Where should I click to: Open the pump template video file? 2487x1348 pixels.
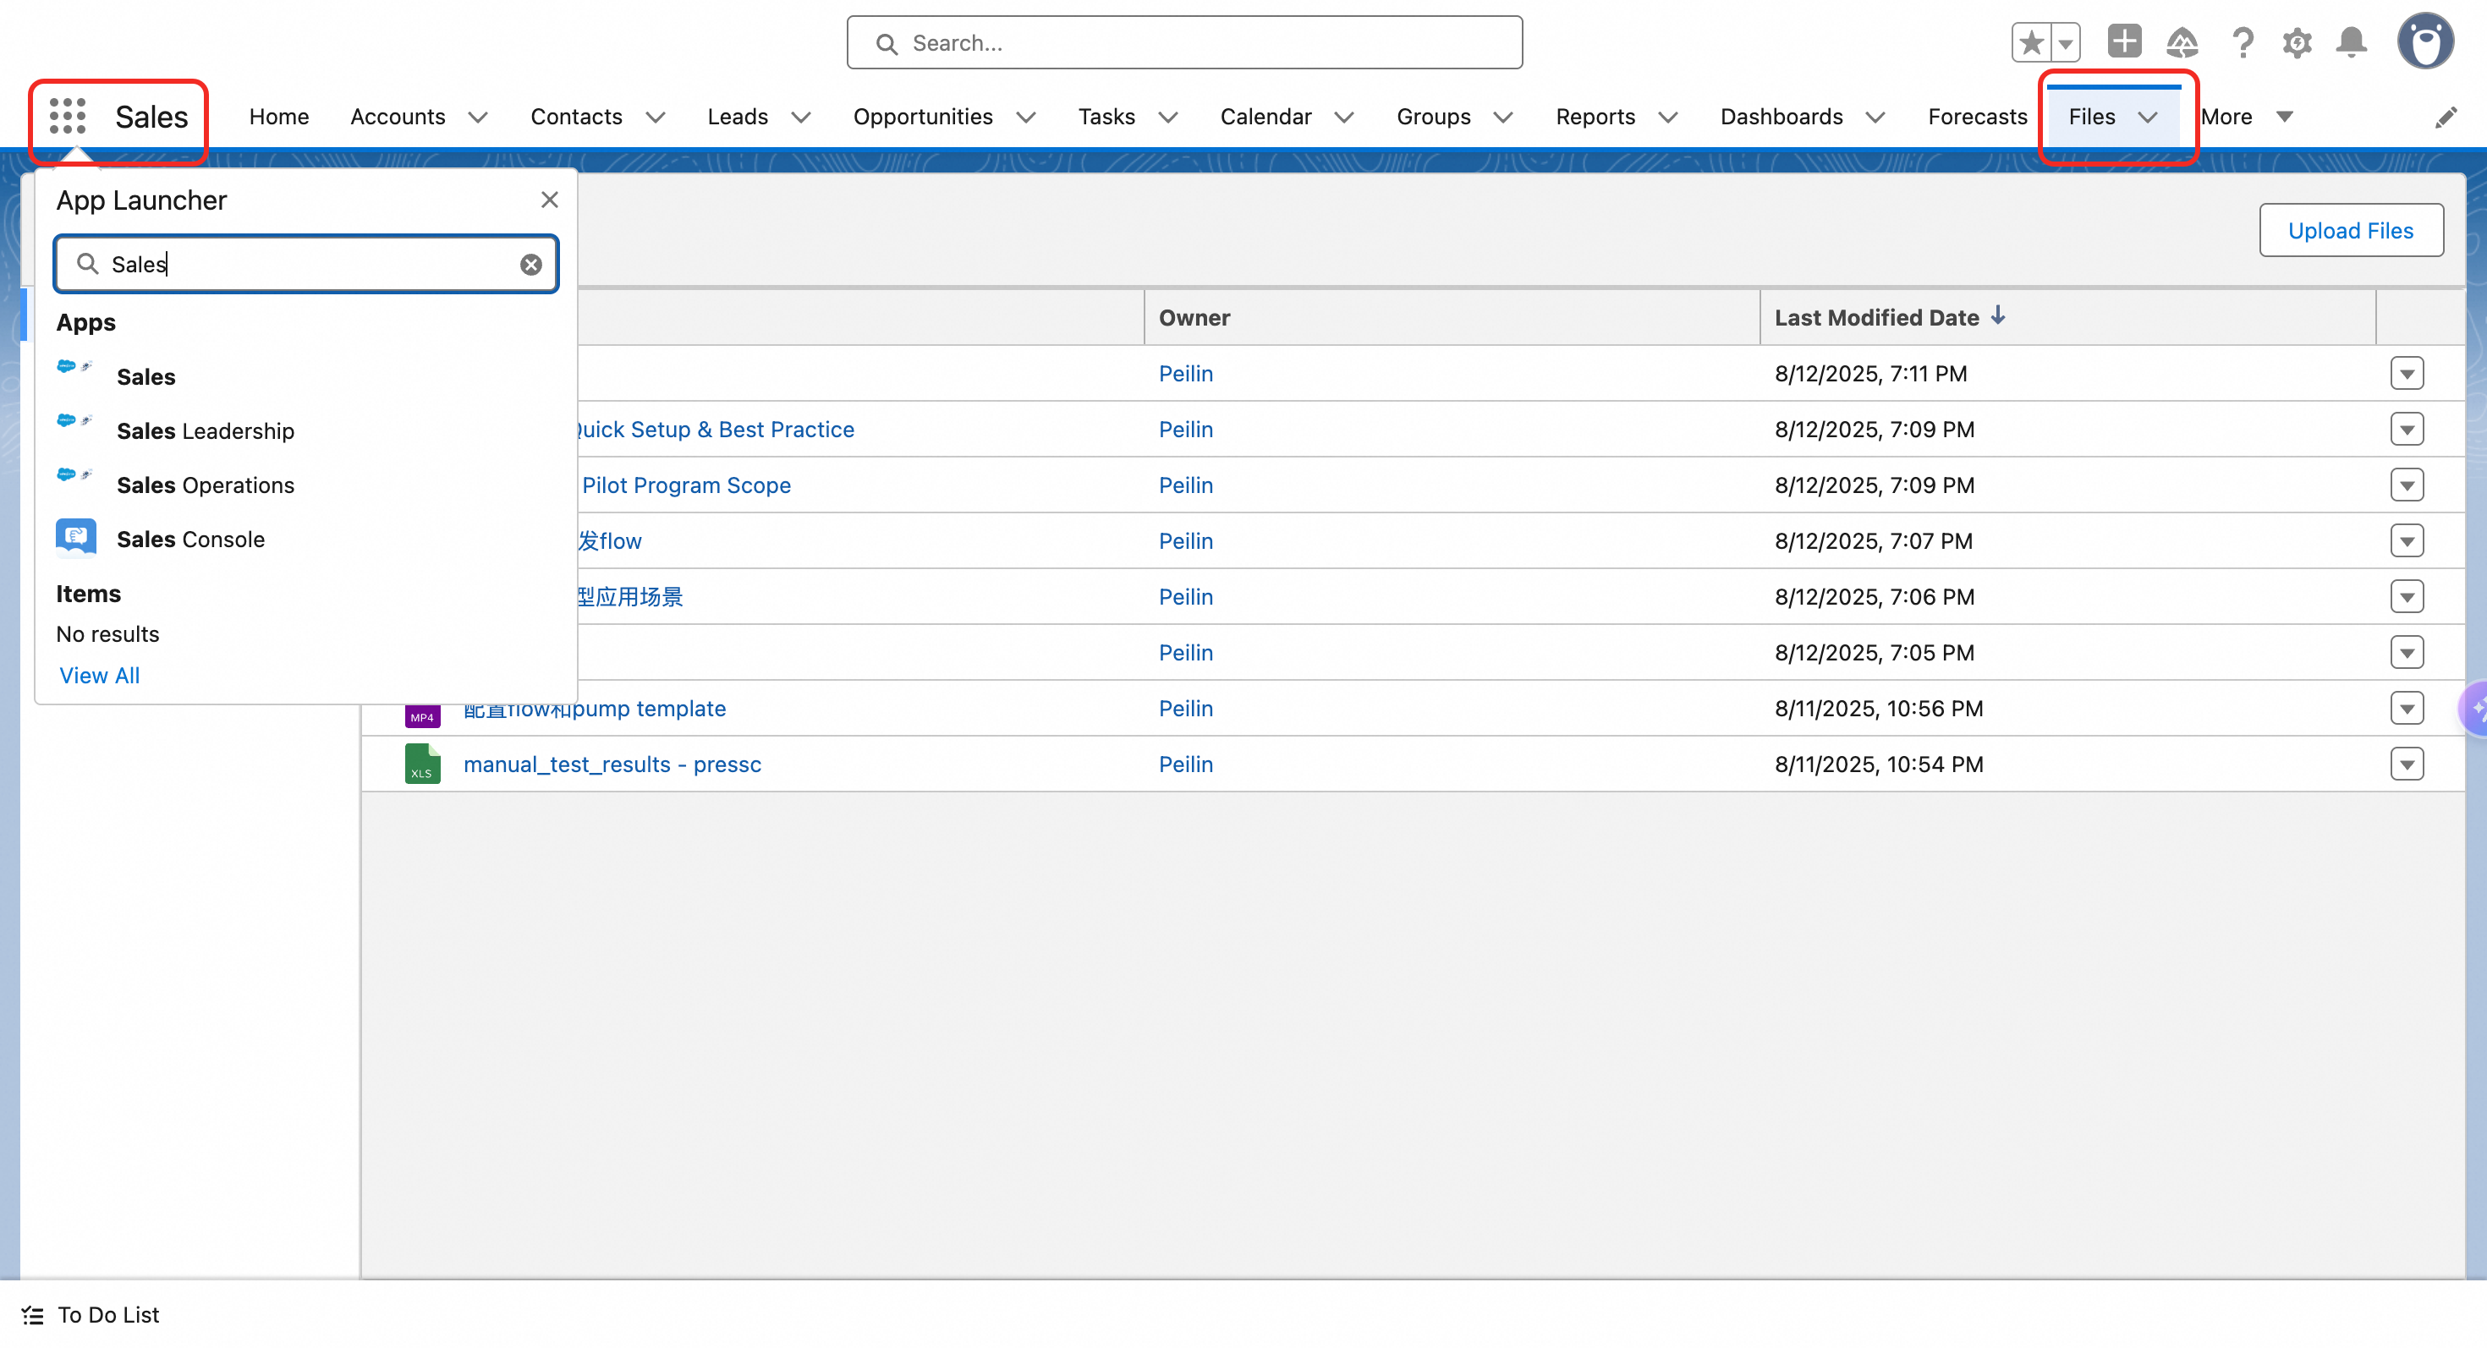click(595, 710)
